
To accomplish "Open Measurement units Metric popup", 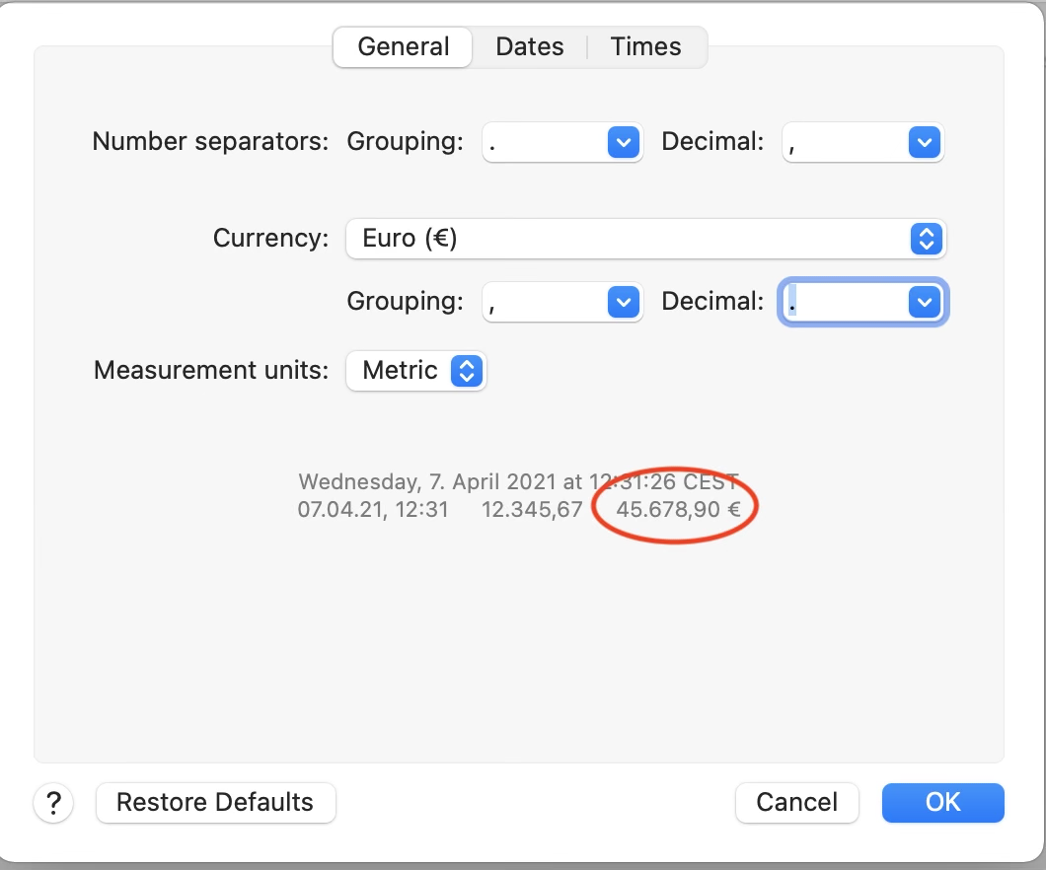I will (x=415, y=371).
